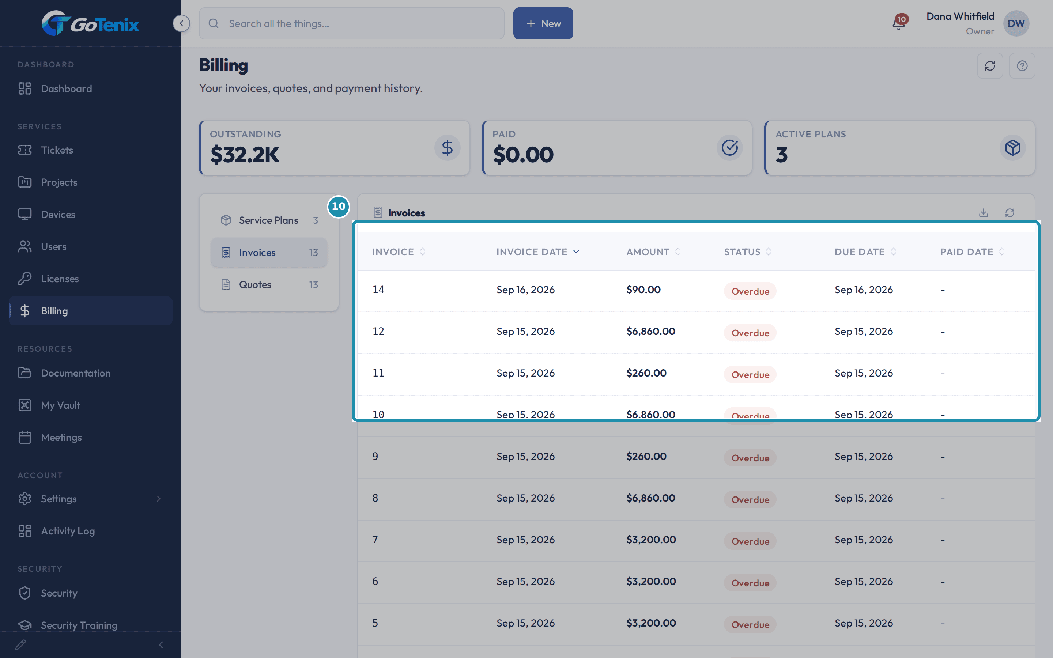This screenshot has height=658, width=1053.
Task: Click the refresh page icon beside Billing title
Action: pyautogui.click(x=990, y=66)
